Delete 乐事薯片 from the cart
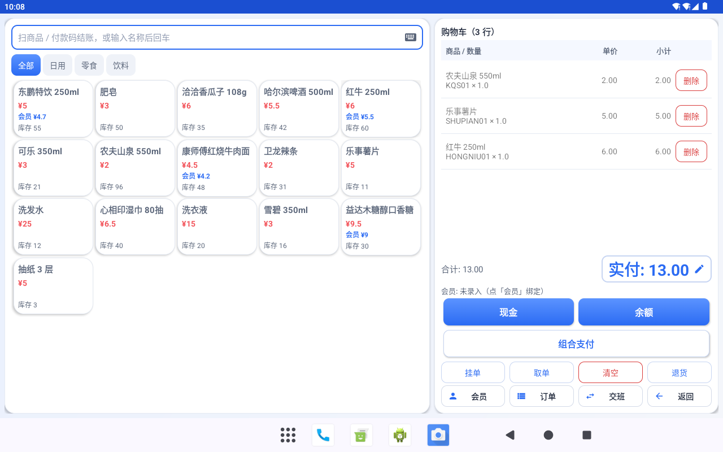This screenshot has width=723, height=452. pyautogui.click(x=691, y=116)
